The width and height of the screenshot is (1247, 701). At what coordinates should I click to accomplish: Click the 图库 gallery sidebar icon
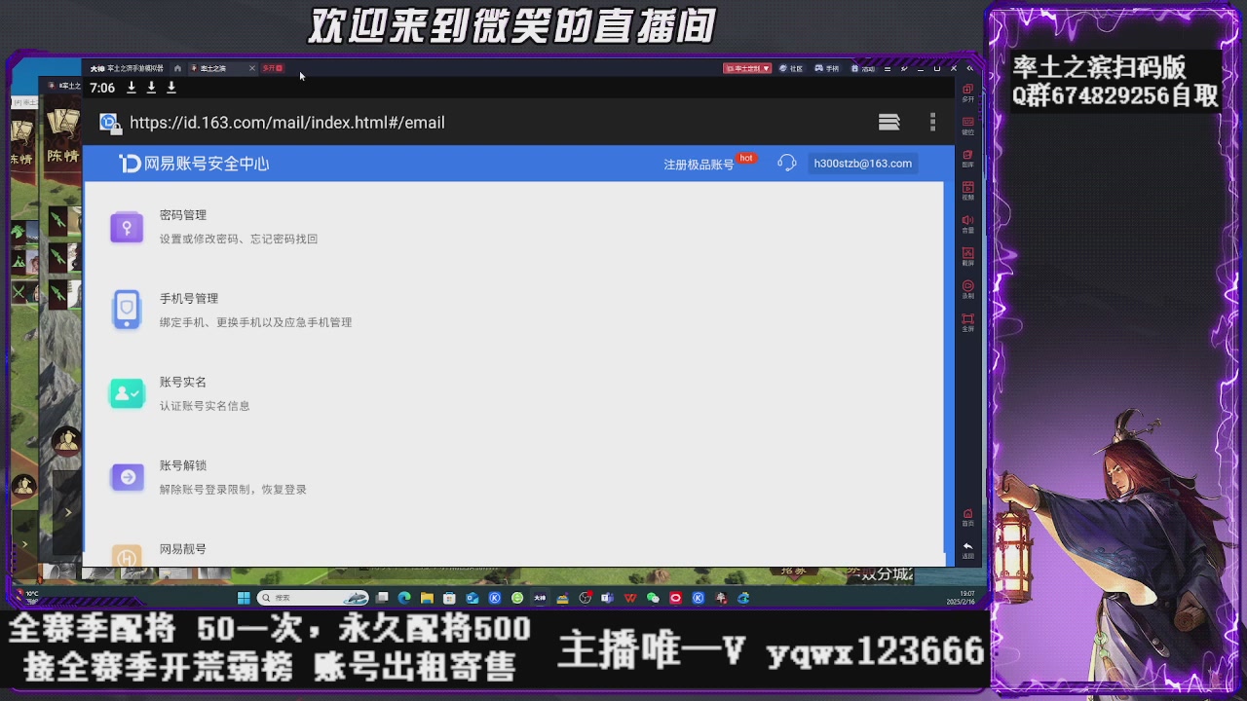point(967,158)
